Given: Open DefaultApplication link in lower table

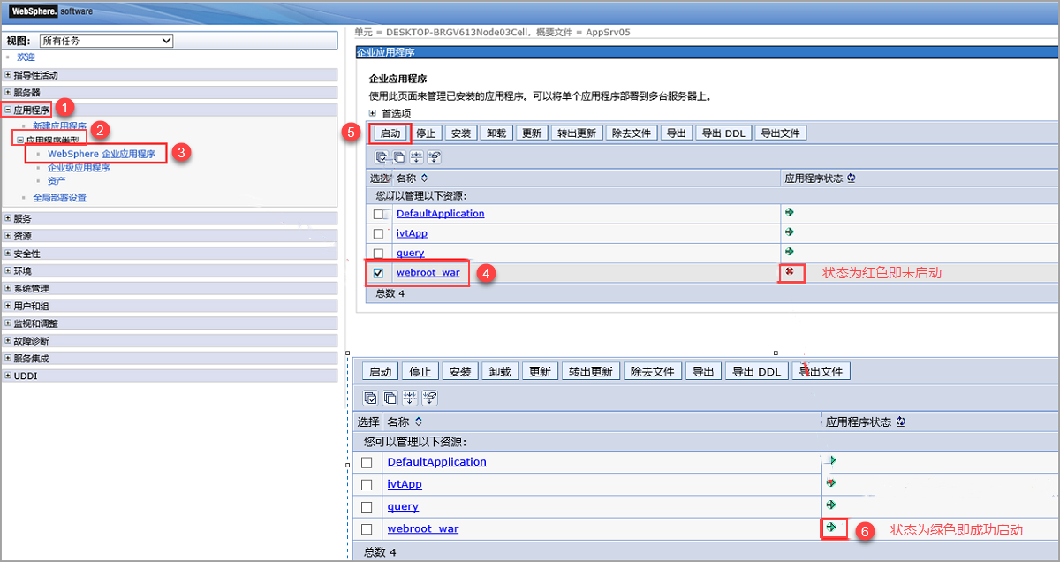Looking at the screenshot, I should 437,462.
